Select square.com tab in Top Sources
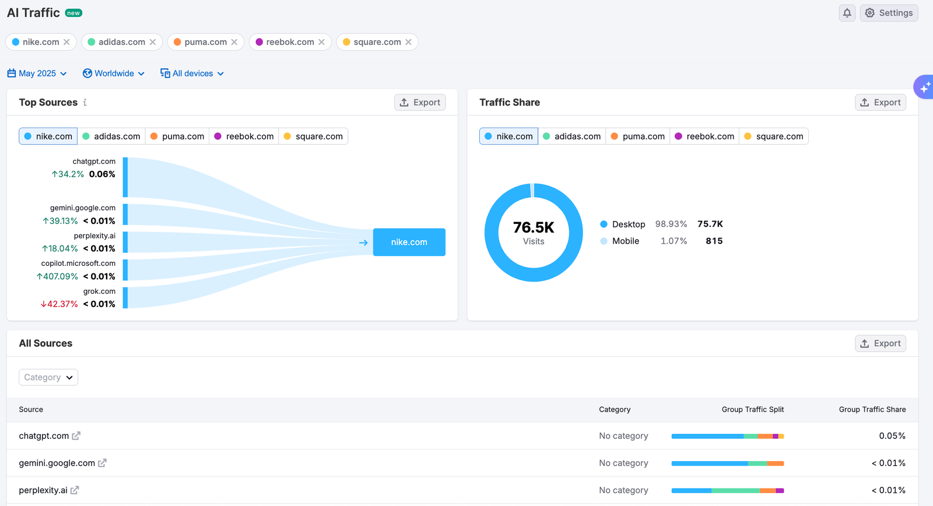 (313, 136)
